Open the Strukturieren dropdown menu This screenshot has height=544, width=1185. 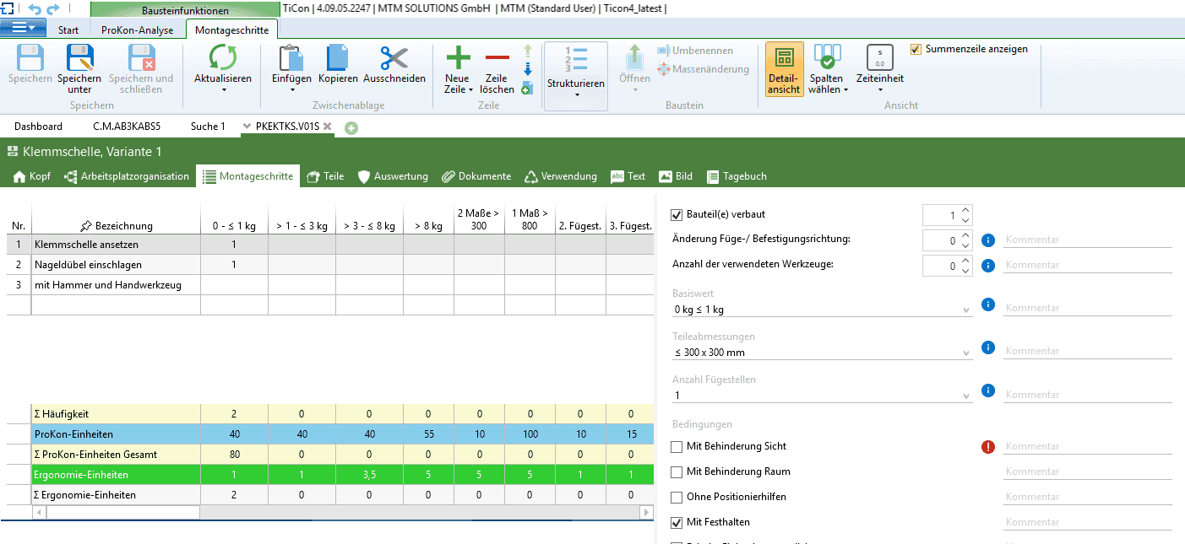(576, 94)
